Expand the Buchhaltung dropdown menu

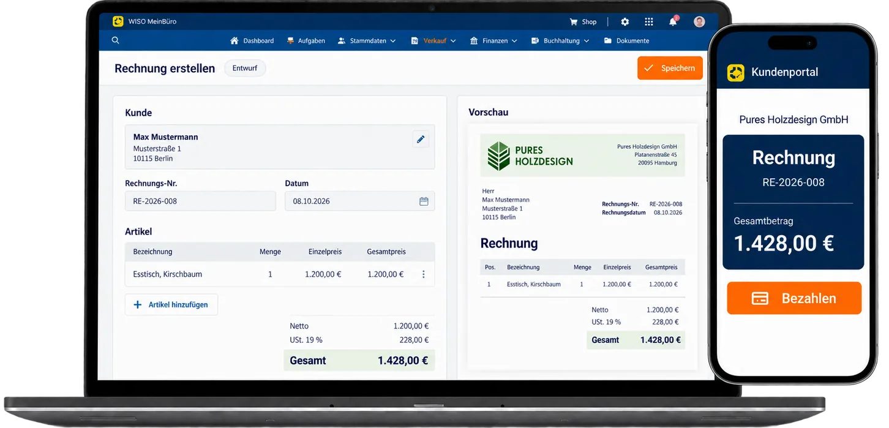[560, 41]
